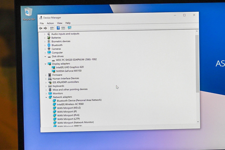Click the Biometric devices icon
The width and height of the screenshot is (225, 150).
point(49,41)
